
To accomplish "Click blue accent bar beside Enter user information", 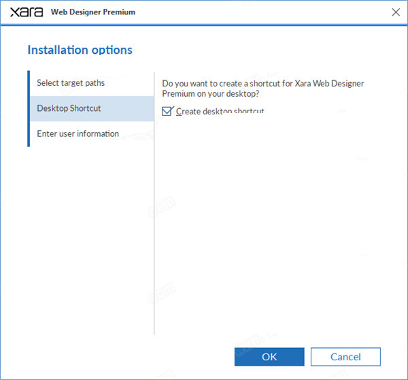I will [29, 133].
